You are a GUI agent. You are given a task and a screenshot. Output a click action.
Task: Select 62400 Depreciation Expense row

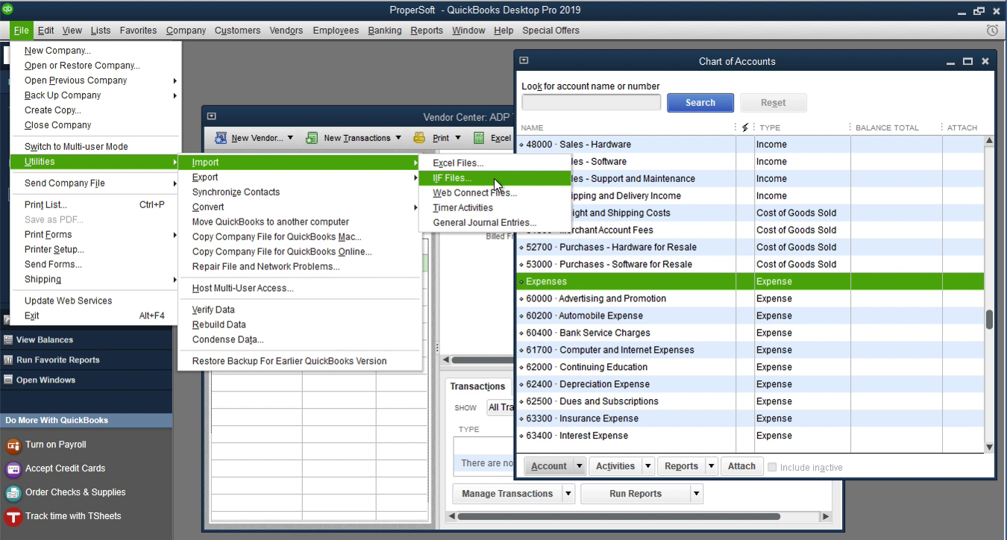tap(750, 385)
